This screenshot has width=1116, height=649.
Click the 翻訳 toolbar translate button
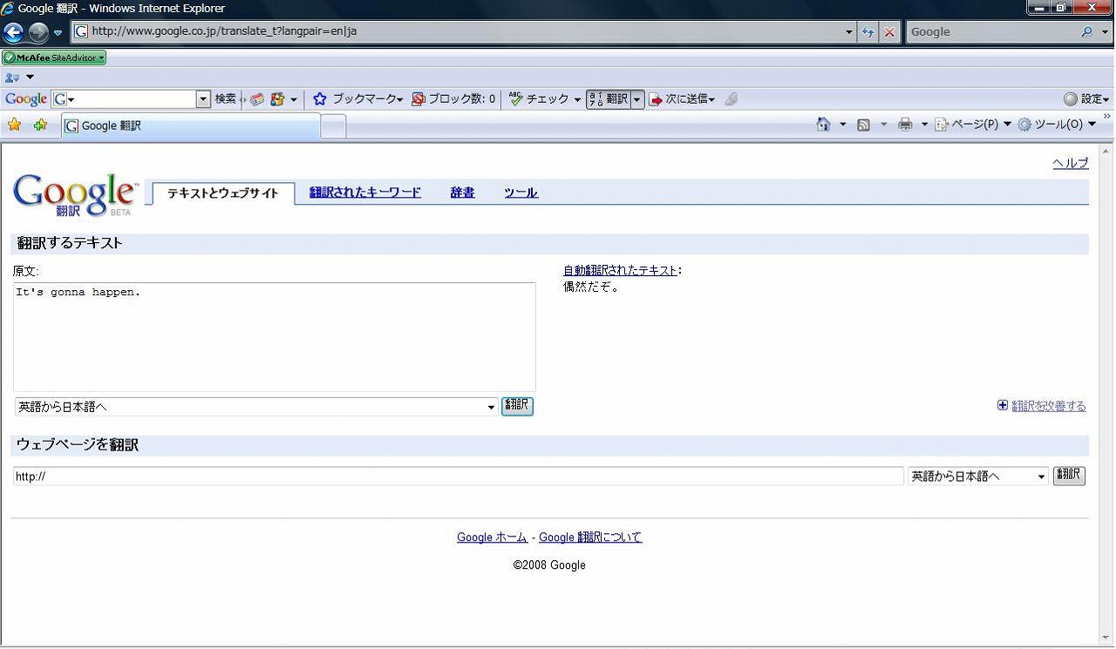click(x=609, y=99)
